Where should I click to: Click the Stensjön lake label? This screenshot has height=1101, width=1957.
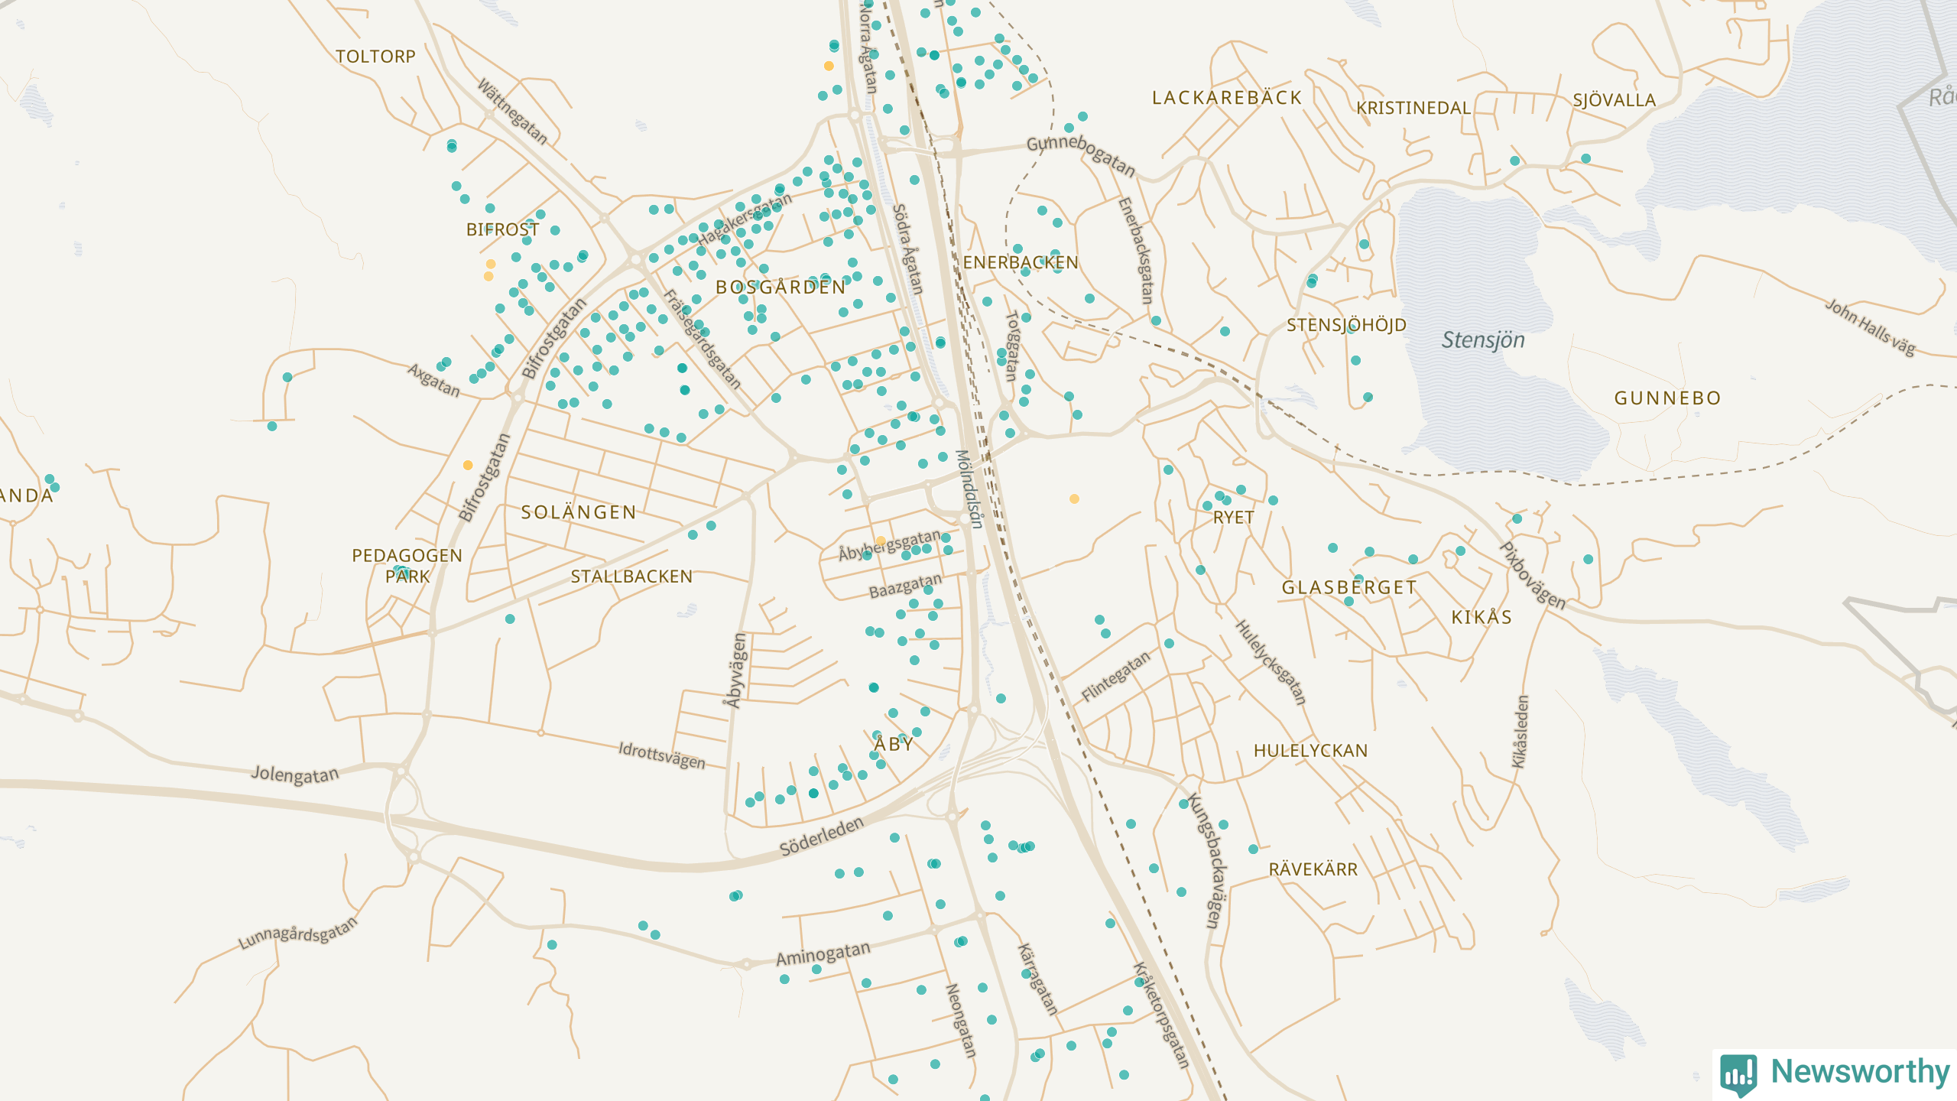pyautogui.click(x=1483, y=340)
